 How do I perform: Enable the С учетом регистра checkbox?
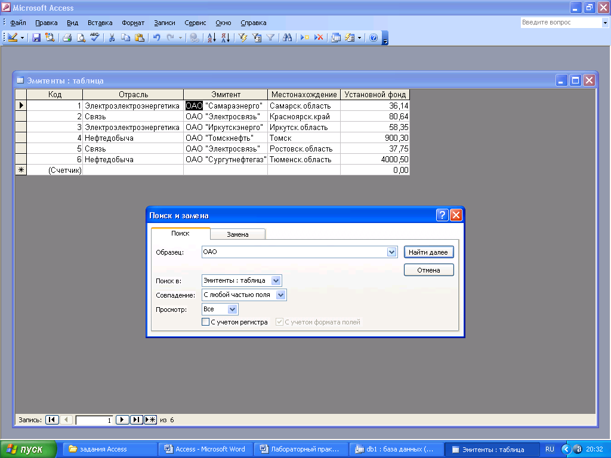[x=205, y=321]
